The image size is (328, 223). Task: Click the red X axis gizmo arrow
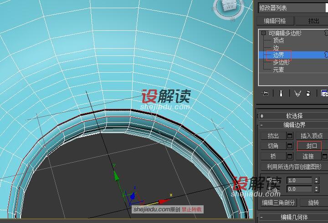tap(164, 201)
